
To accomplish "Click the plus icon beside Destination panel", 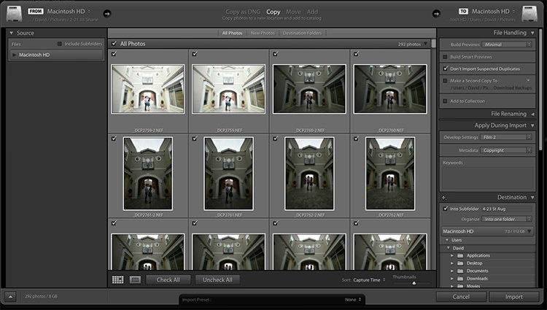I will [x=443, y=198].
